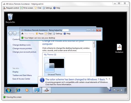The width and height of the screenshot is (131, 103).
Task: Open Settings in Being helped window
Action: pos(58,34)
